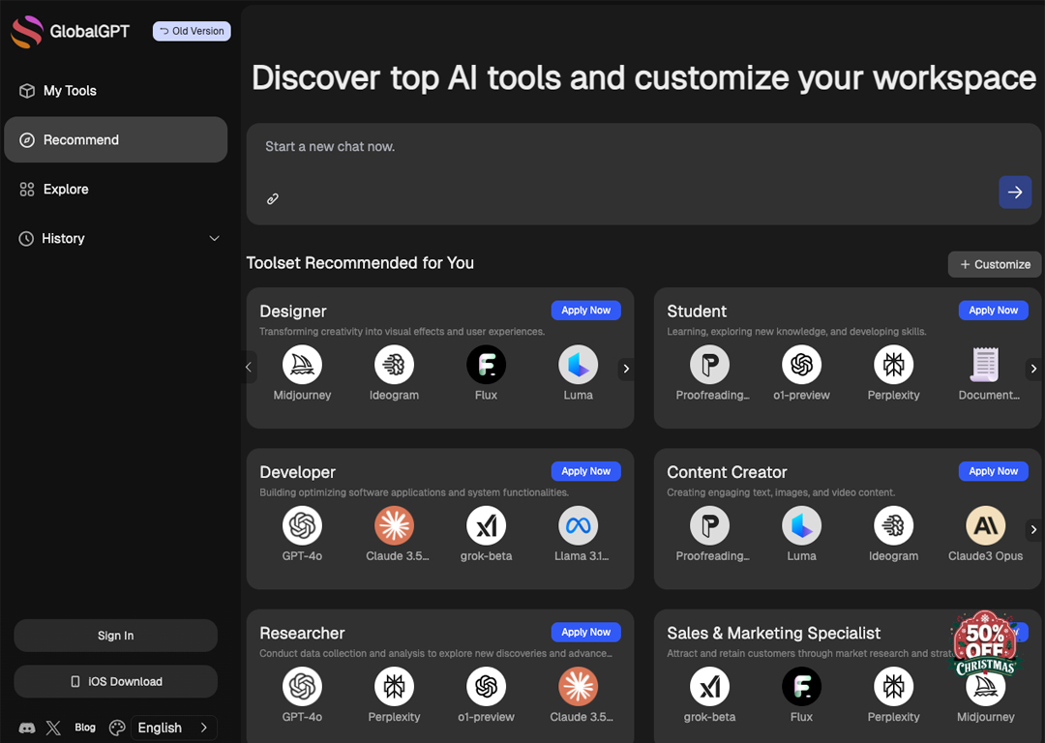The image size is (1045, 743).
Task: Click the X (Twitter) icon
Action: point(53,728)
